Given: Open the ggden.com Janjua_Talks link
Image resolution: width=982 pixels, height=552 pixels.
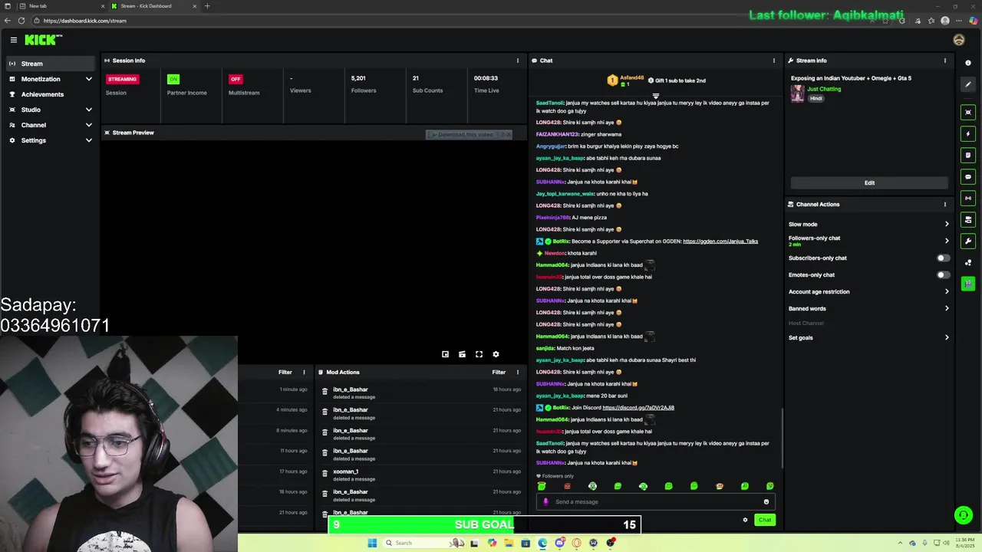Looking at the screenshot, I should point(720,242).
